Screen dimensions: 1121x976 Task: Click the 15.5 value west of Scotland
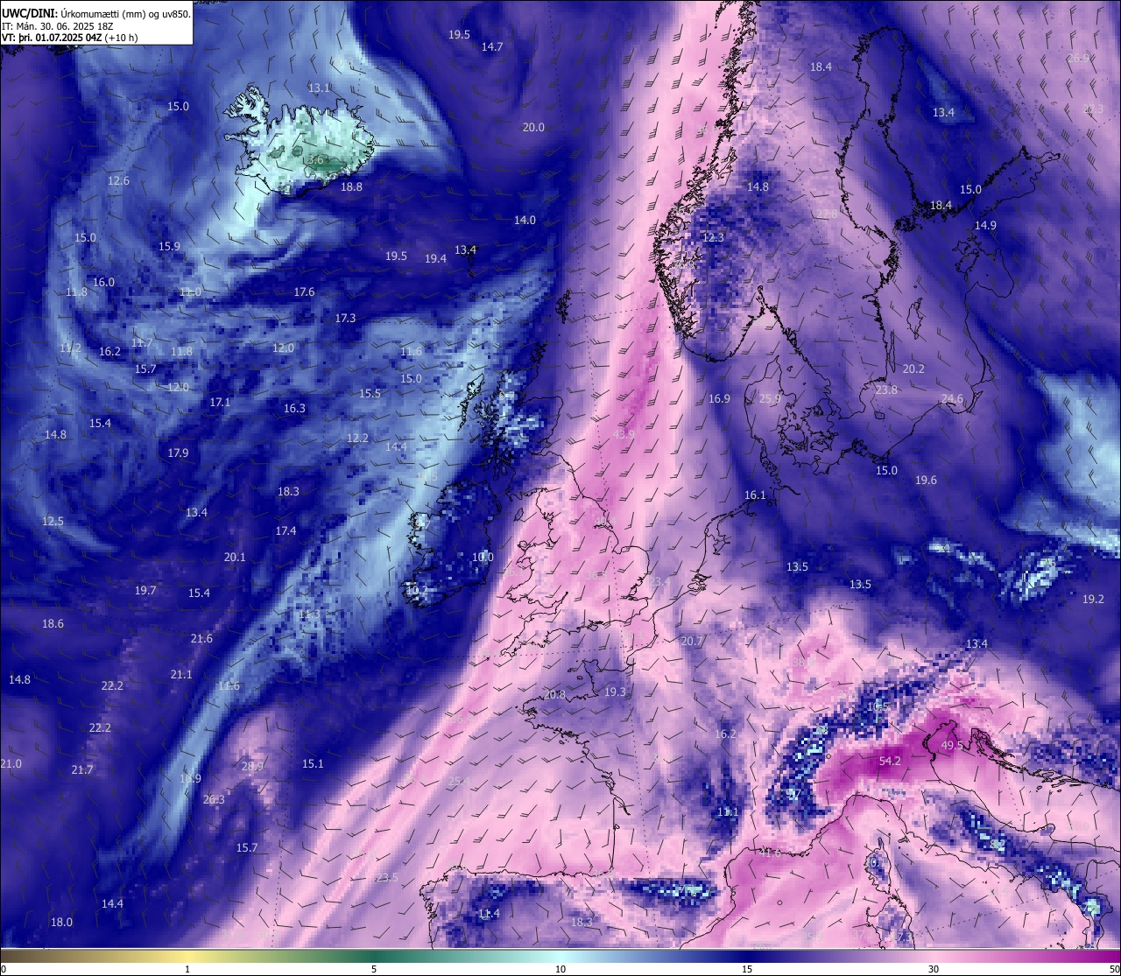click(x=370, y=393)
